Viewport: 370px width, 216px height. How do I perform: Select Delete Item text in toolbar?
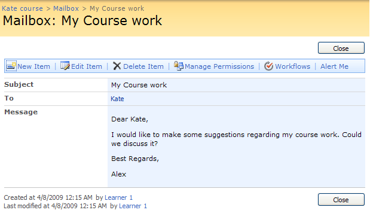[x=143, y=66]
